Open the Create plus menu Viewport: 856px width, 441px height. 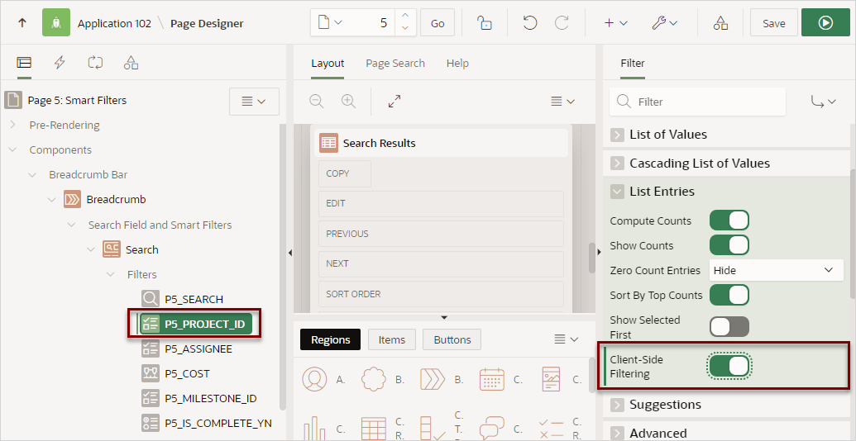coord(615,23)
